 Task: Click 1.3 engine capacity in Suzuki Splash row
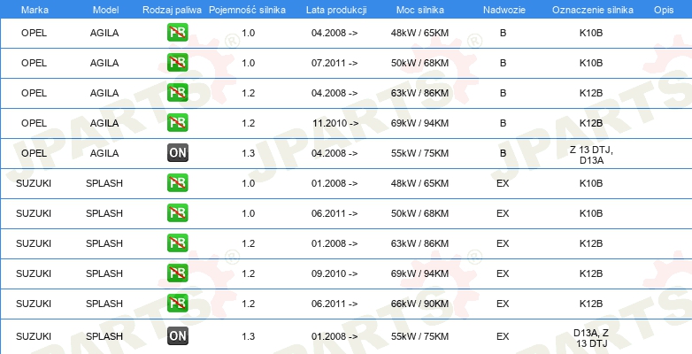pyautogui.click(x=249, y=336)
